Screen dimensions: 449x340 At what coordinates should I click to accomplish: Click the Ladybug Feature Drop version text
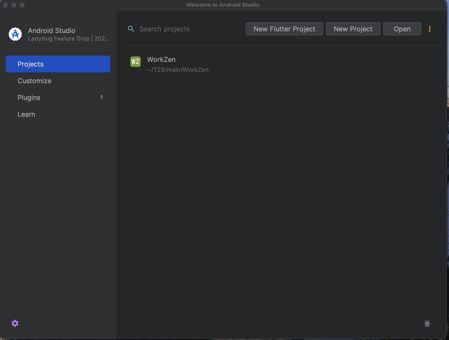click(x=69, y=38)
